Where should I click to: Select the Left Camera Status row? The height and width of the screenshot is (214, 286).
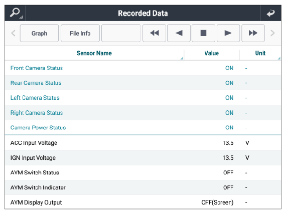[143, 98]
